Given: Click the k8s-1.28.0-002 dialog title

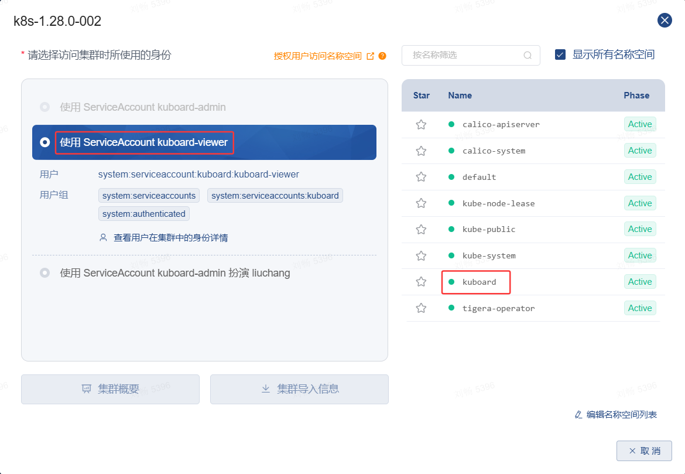Looking at the screenshot, I should [x=57, y=21].
